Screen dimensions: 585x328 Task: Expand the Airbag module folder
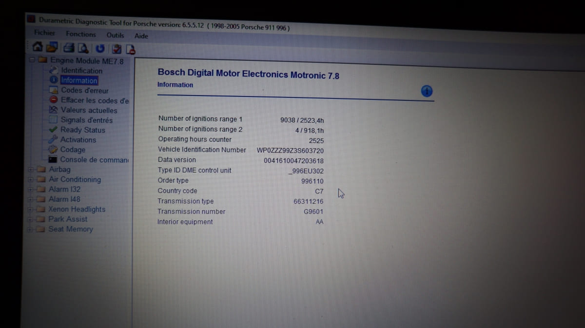tap(31, 170)
